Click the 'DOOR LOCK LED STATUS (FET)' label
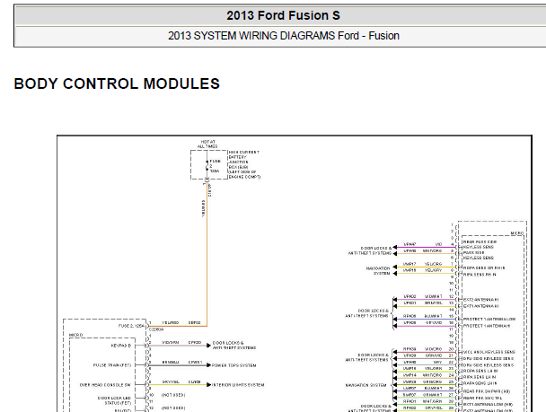The image size is (546, 412). pyautogui.click(x=114, y=400)
